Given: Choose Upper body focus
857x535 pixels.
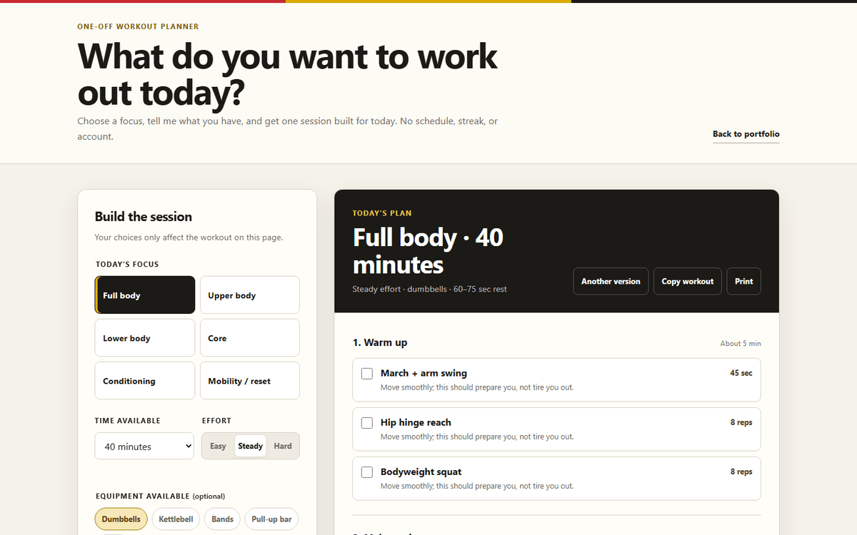Looking at the screenshot, I should pos(250,295).
